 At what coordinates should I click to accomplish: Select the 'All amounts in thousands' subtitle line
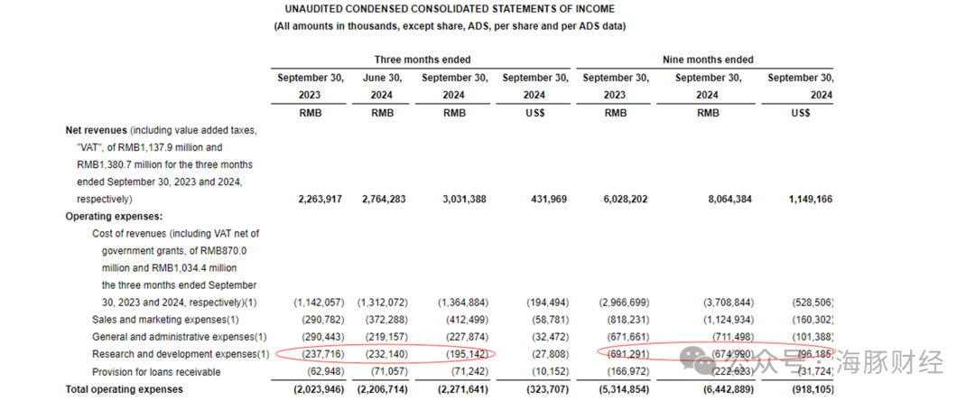[450, 27]
